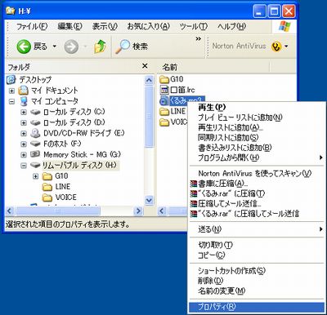Choose 書庫に圧縮(A) WinRAR entry

(257, 184)
